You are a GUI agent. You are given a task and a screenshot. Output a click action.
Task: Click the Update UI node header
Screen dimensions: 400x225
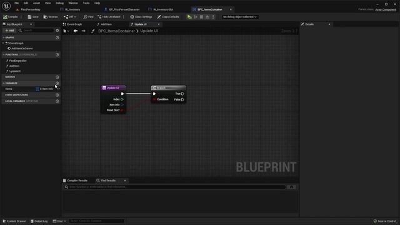[113, 87]
